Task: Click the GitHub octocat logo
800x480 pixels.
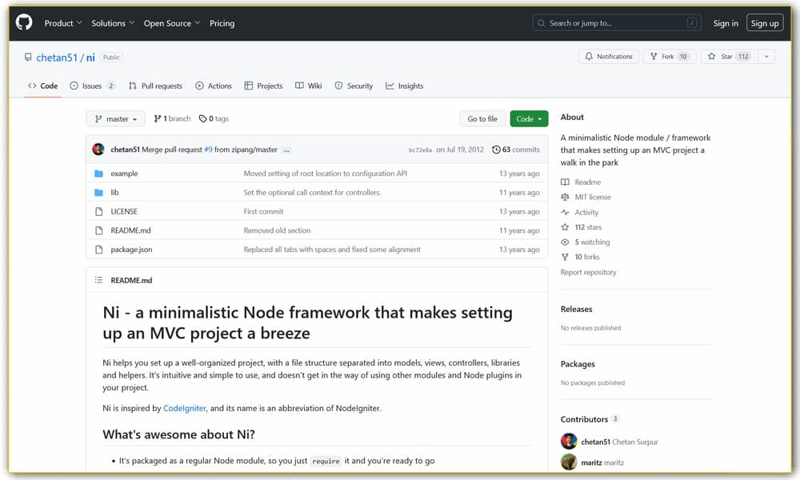Action: [x=24, y=23]
